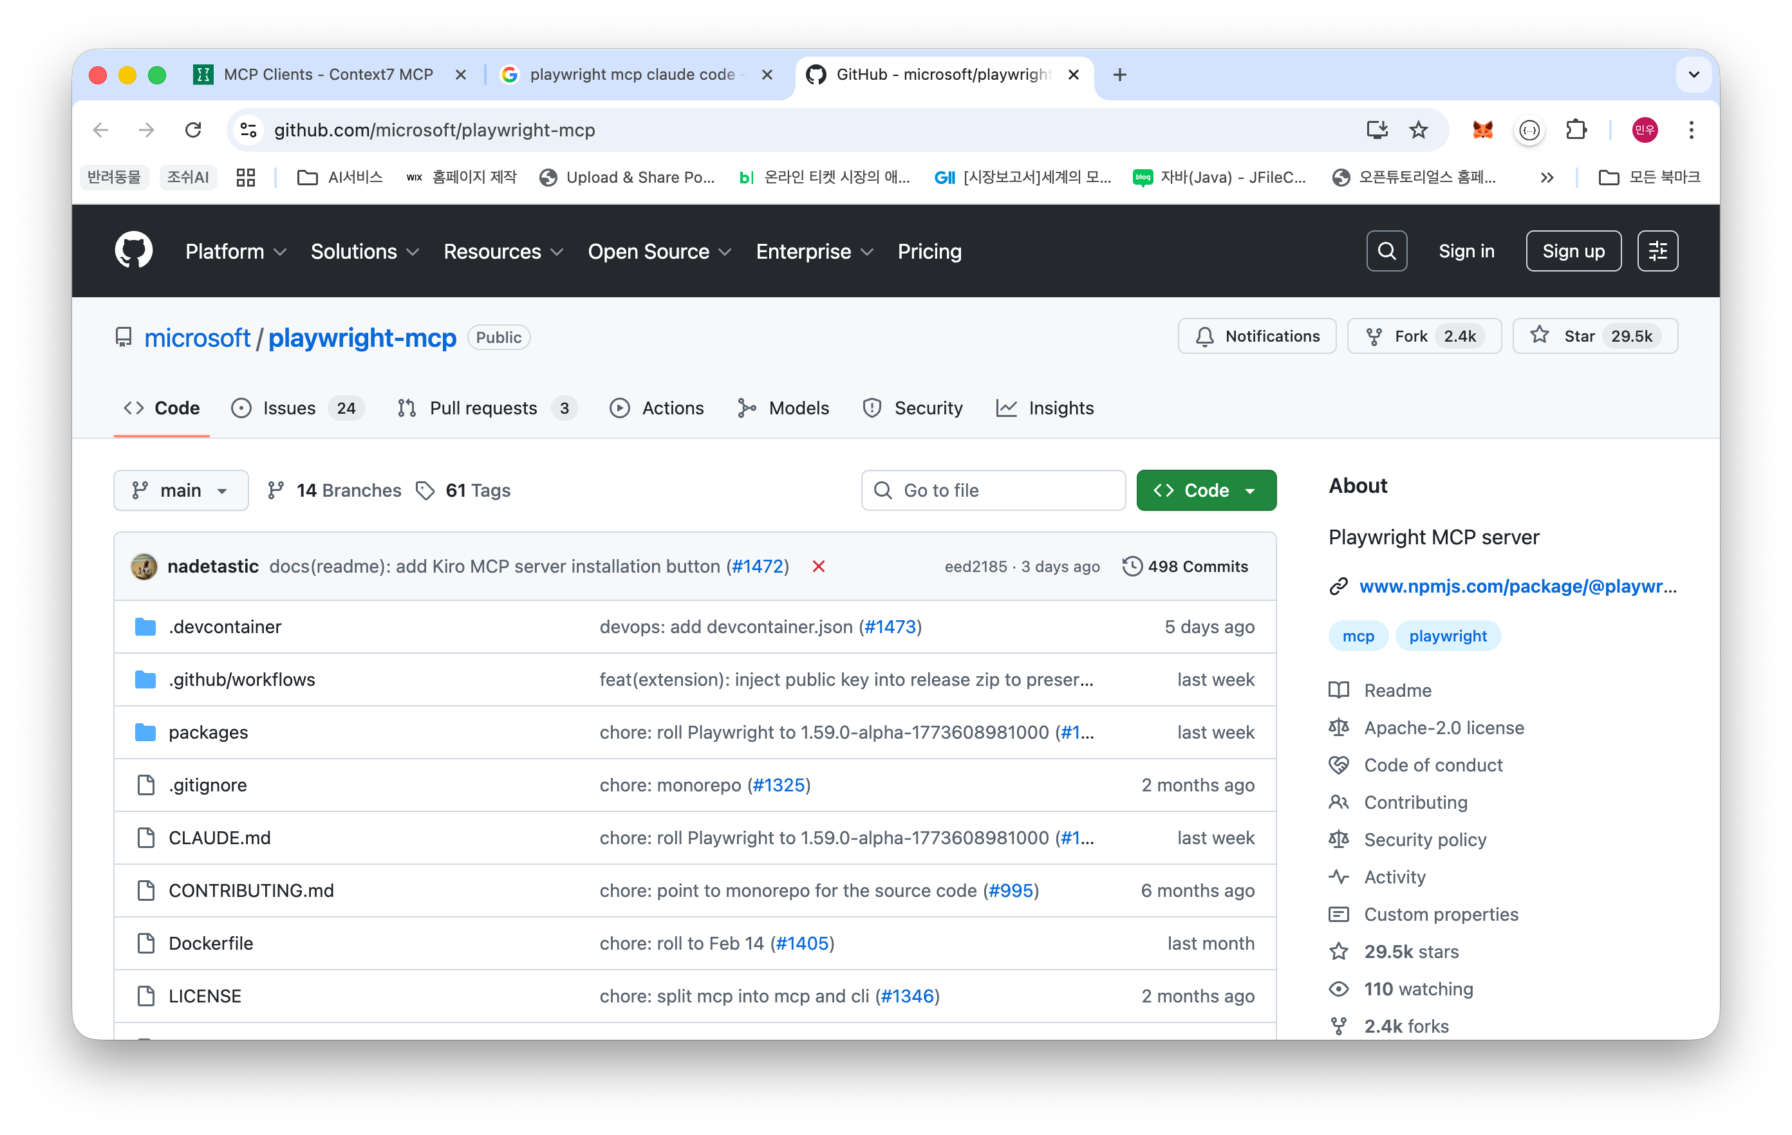The width and height of the screenshot is (1792, 1135).
Task: Close the playwright mcp claude code tab
Action: pyautogui.click(x=767, y=75)
